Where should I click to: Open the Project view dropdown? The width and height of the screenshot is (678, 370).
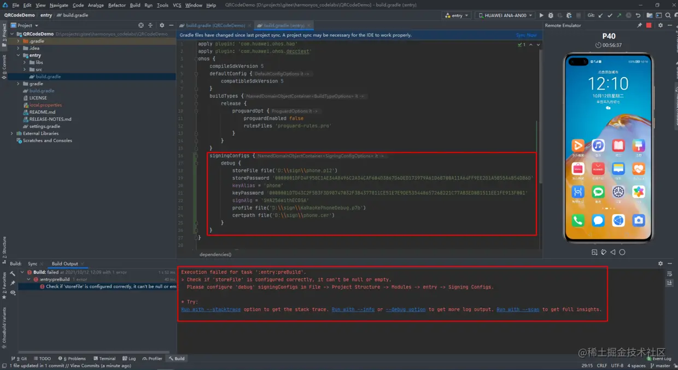click(x=25, y=25)
